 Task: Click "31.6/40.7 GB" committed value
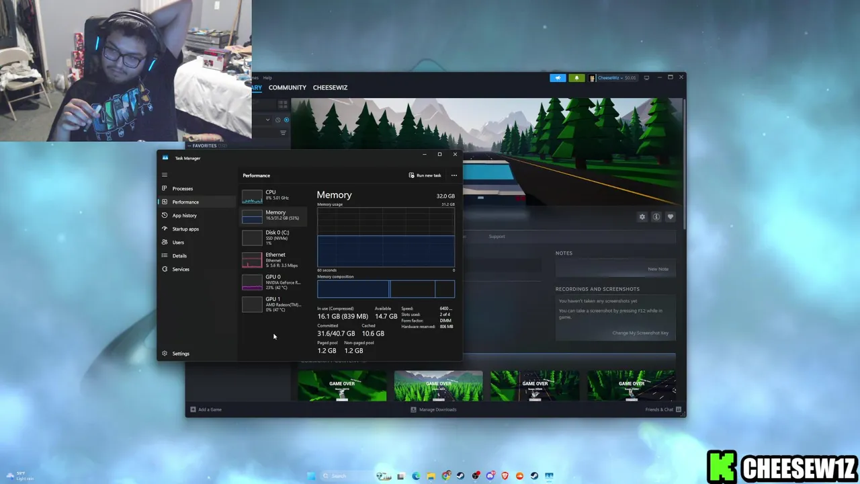click(x=336, y=333)
